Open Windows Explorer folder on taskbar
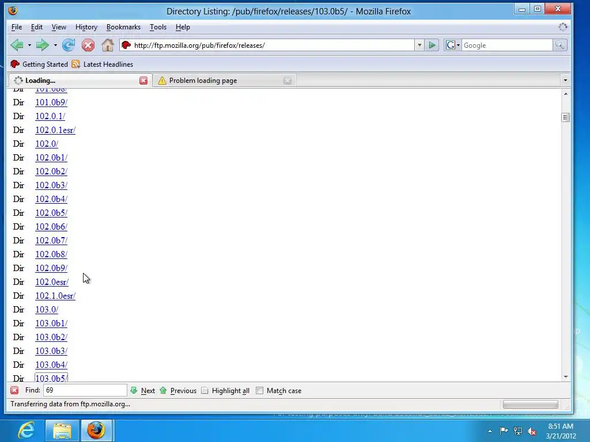 [62, 430]
